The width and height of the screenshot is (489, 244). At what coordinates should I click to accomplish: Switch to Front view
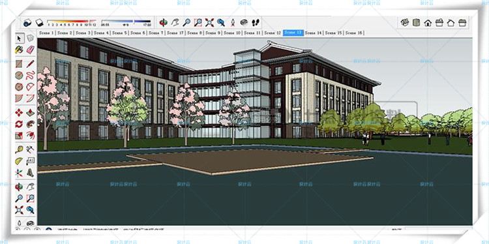[x=428, y=22]
